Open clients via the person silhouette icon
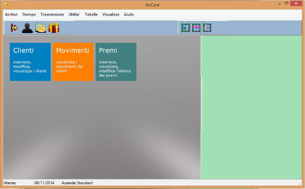305x189 pixels. tap(27, 28)
